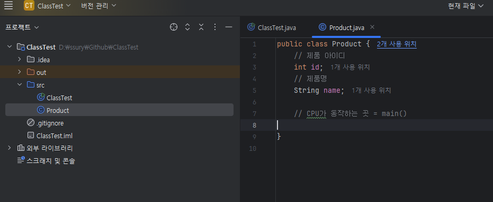Select the .gitignore file
Image resolution: width=493 pixels, height=202 pixels.
(x=50, y=123)
